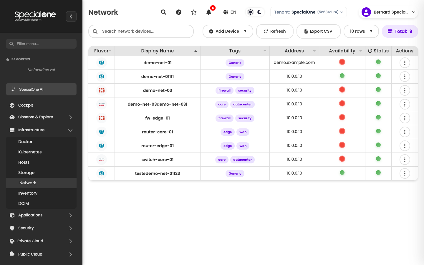Collapse the Infrastructure menu
Viewport: 424px width, 265px height.
pyautogui.click(x=41, y=130)
